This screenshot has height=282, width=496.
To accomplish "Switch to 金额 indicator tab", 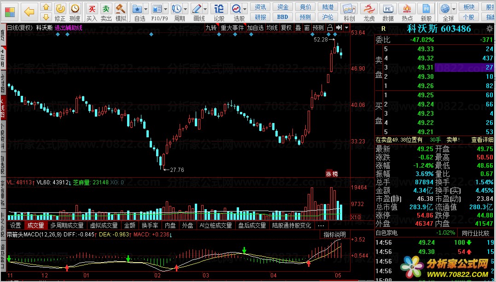I will [x=129, y=225].
